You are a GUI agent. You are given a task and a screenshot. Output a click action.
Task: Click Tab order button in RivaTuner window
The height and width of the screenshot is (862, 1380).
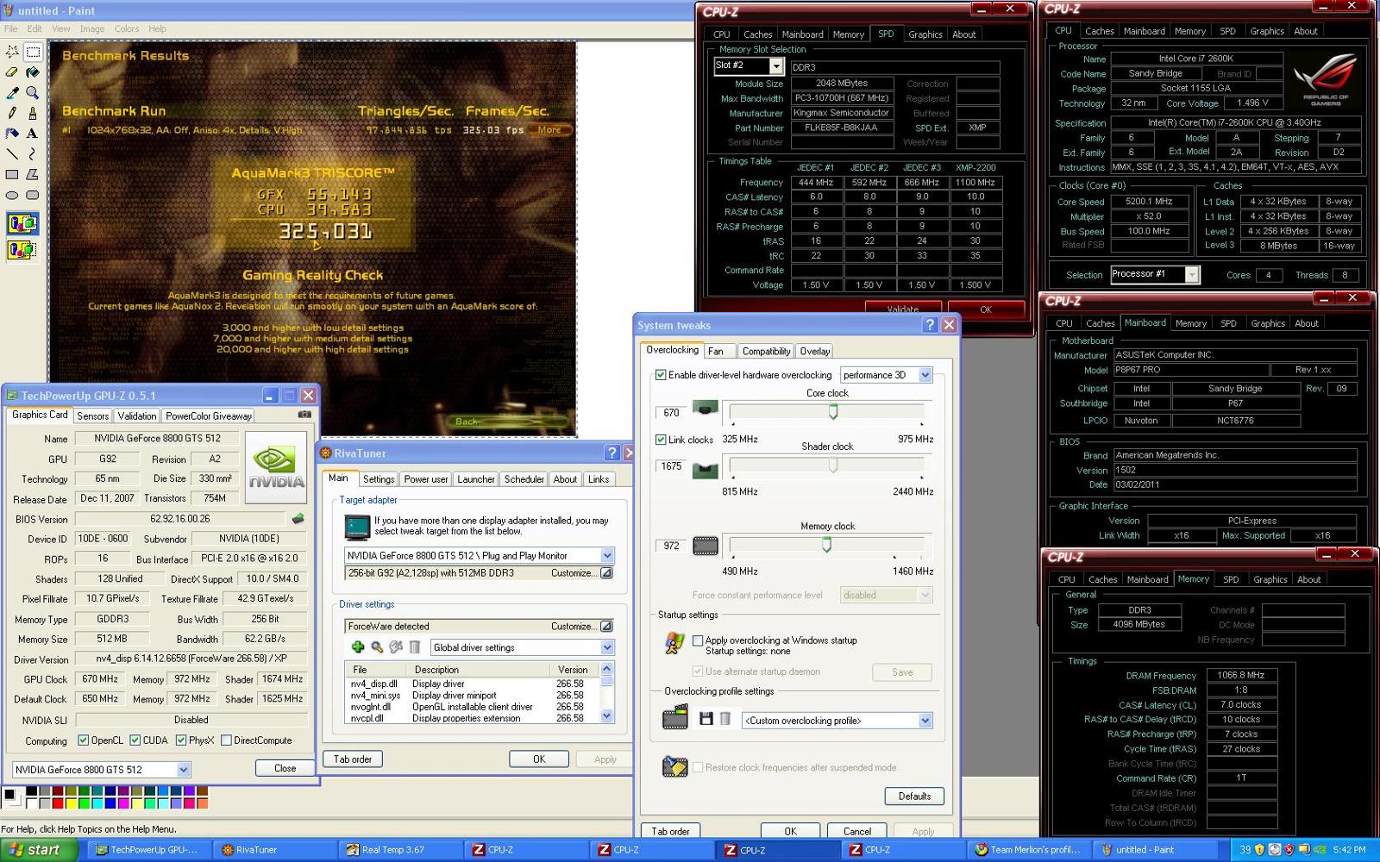tap(353, 759)
